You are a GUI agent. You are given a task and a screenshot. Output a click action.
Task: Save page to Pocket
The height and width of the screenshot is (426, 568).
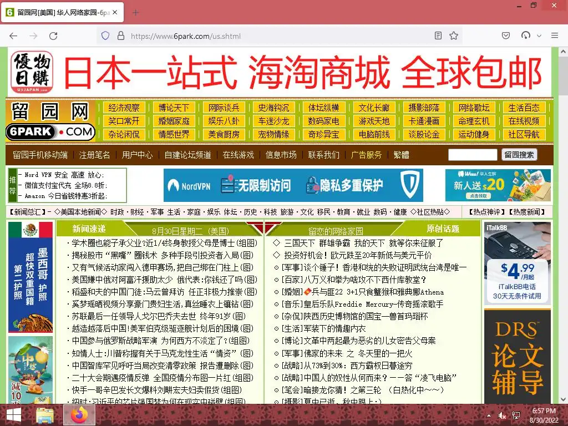pyautogui.click(x=506, y=35)
